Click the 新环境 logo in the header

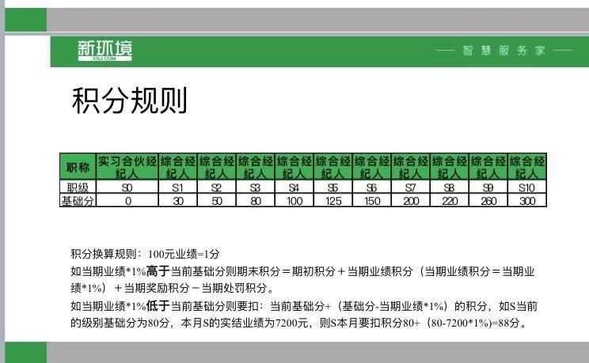point(104,50)
